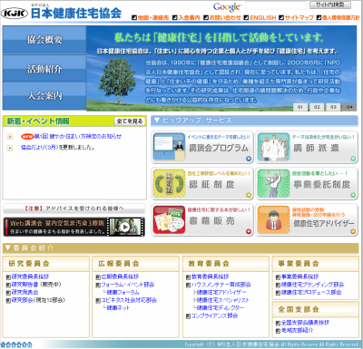Screen dimensions: 363x349
Task: Open the ユビキタス社会対応部会 link
Action: point(129,300)
